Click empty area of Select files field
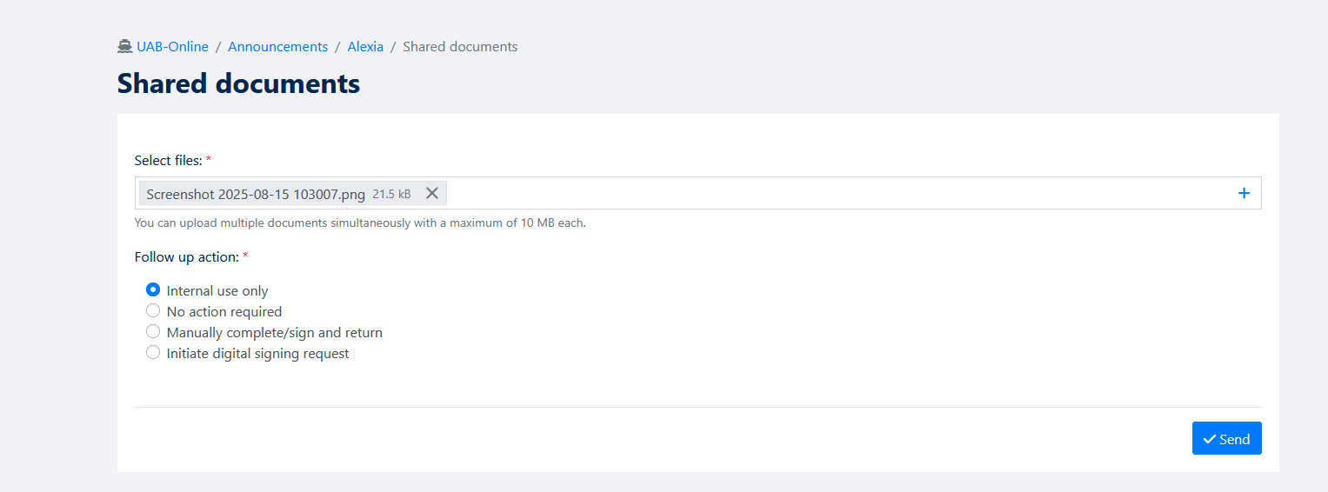 click(x=826, y=193)
